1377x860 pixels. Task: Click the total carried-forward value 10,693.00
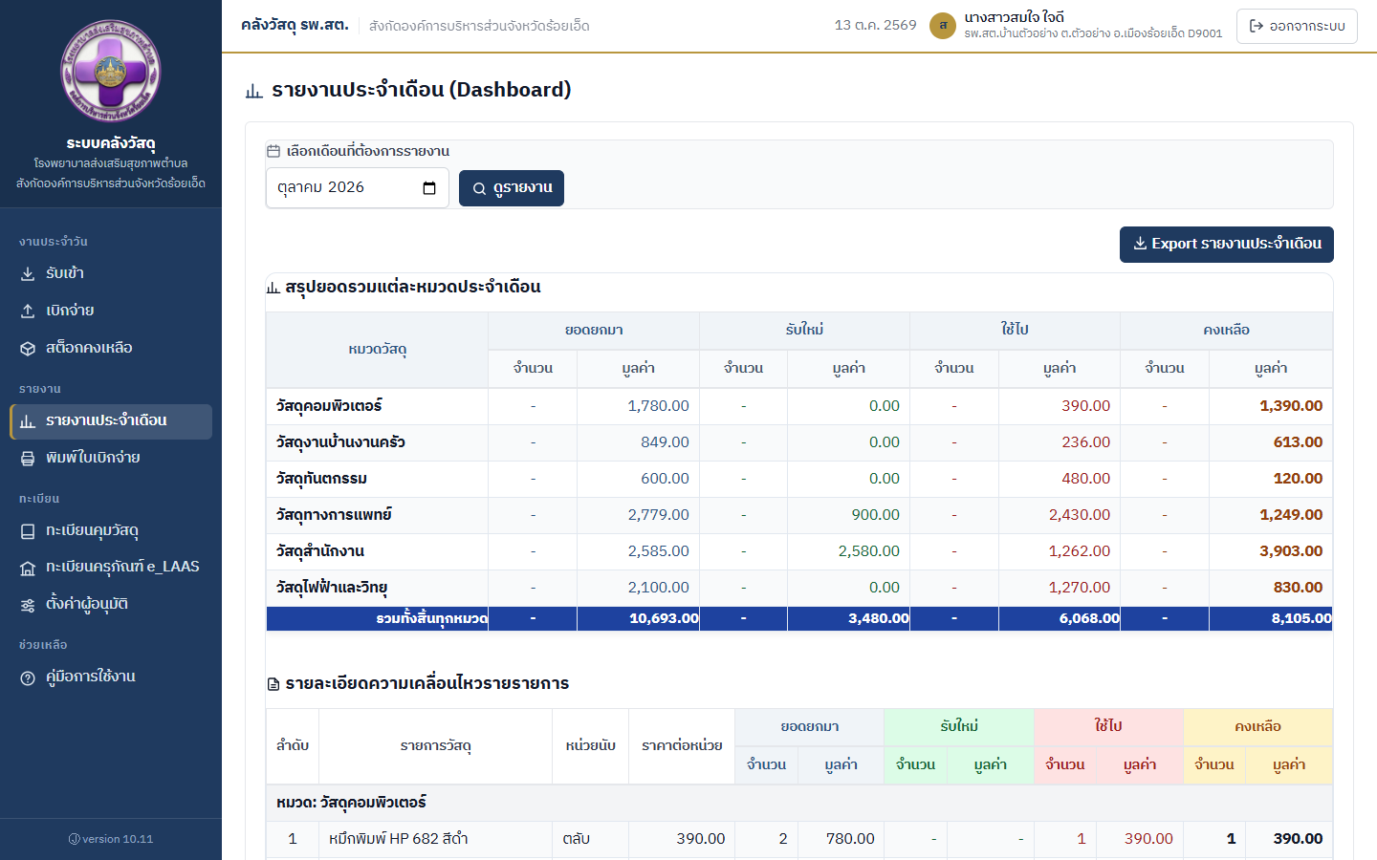point(664,619)
